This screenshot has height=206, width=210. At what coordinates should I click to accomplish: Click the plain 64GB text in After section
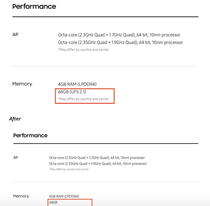(53, 202)
